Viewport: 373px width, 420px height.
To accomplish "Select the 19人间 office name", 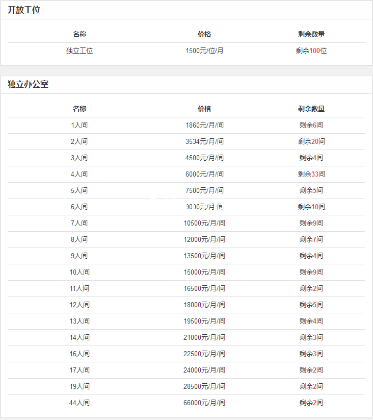I will tap(79, 386).
